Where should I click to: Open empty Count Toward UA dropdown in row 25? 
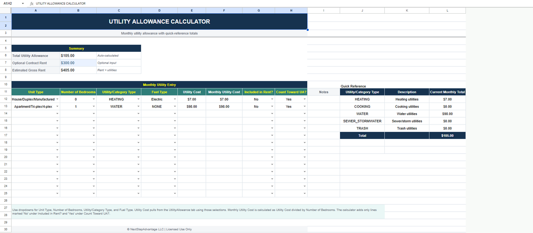[305, 193]
